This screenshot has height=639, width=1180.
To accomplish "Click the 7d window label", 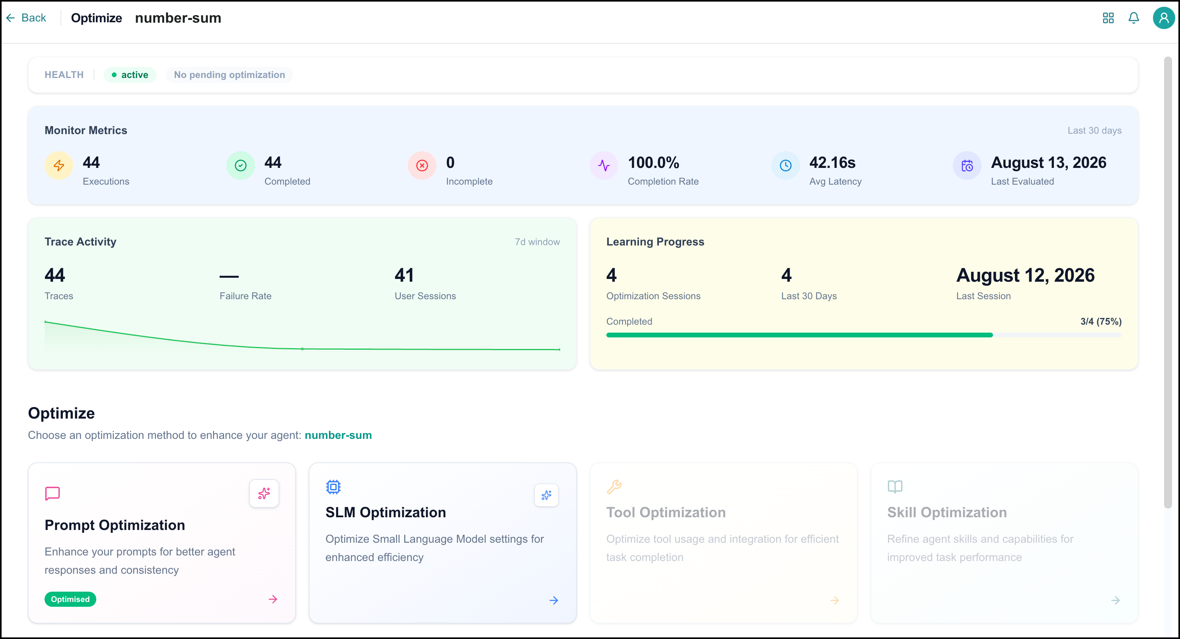I will [537, 242].
